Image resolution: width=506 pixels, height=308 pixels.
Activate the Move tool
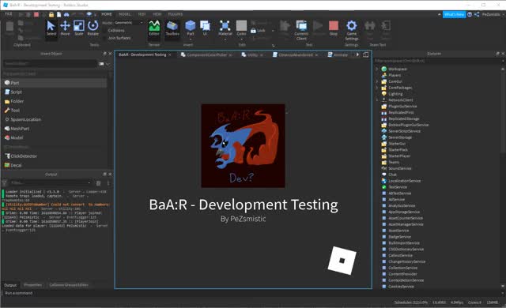pyautogui.click(x=65, y=28)
